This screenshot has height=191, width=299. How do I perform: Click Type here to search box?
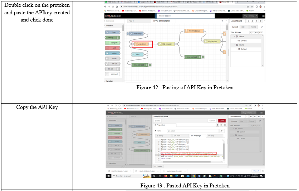(131, 176)
